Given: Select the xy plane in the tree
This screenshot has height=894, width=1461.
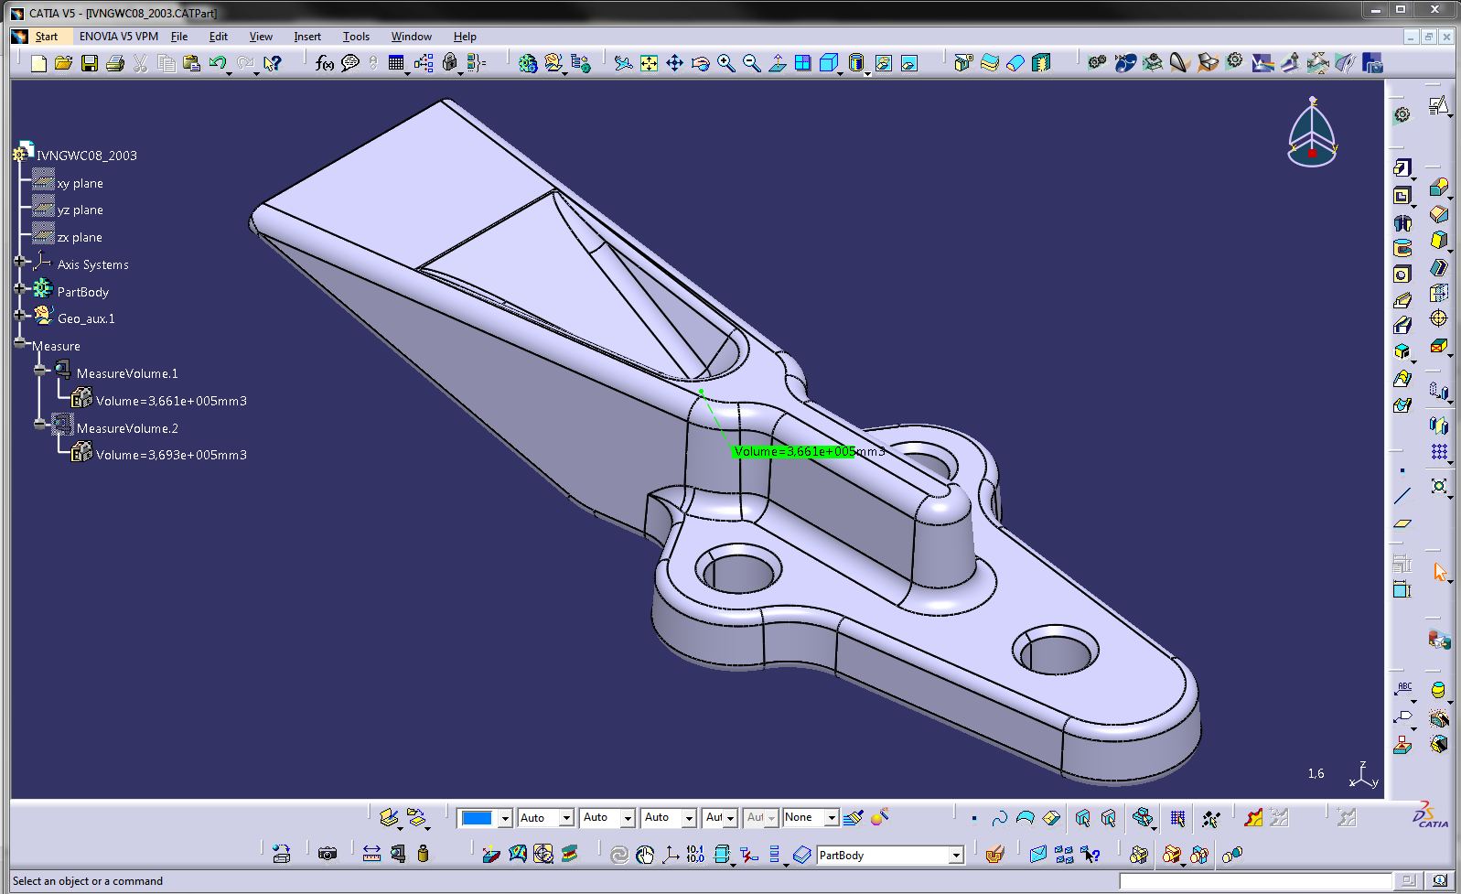Looking at the screenshot, I should pos(80,183).
